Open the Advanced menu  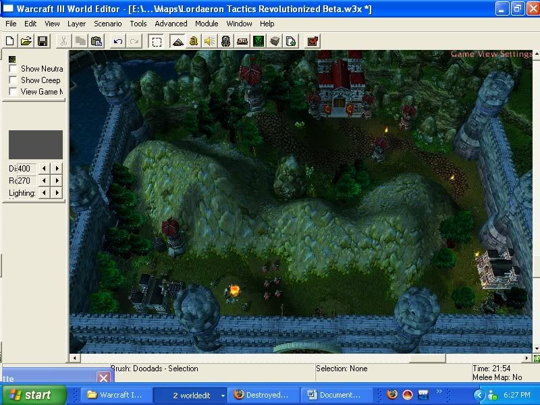click(171, 24)
